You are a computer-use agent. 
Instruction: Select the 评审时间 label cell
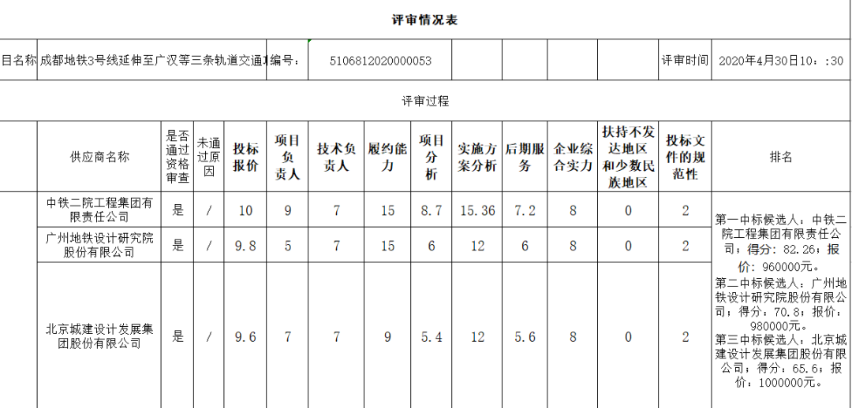[685, 60]
